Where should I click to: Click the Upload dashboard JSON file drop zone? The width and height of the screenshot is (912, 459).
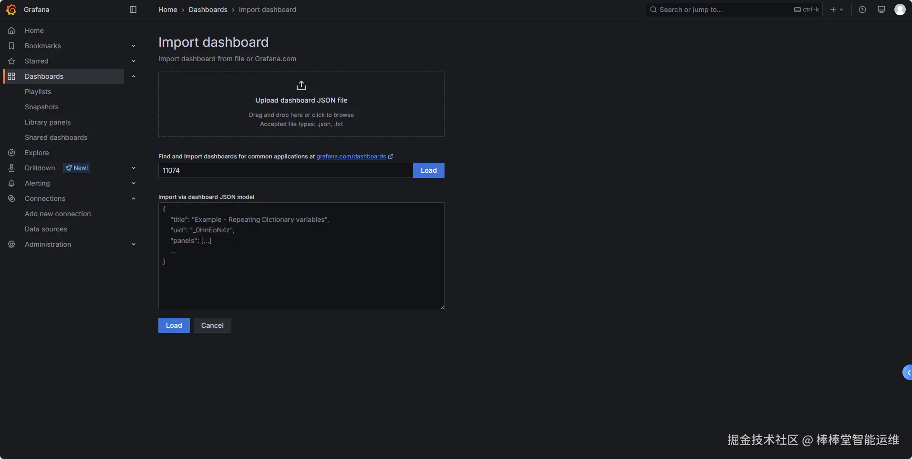coord(301,104)
